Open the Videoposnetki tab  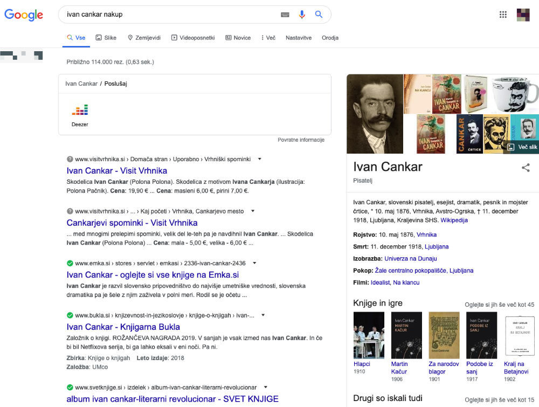pyautogui.click(x=193, y=38)
